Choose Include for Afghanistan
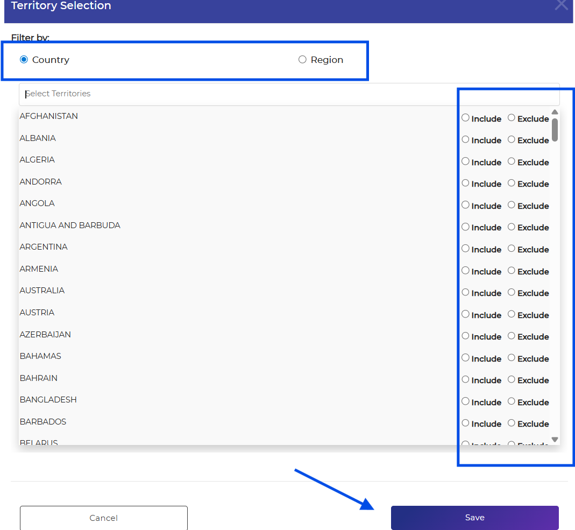 (466, 118)
